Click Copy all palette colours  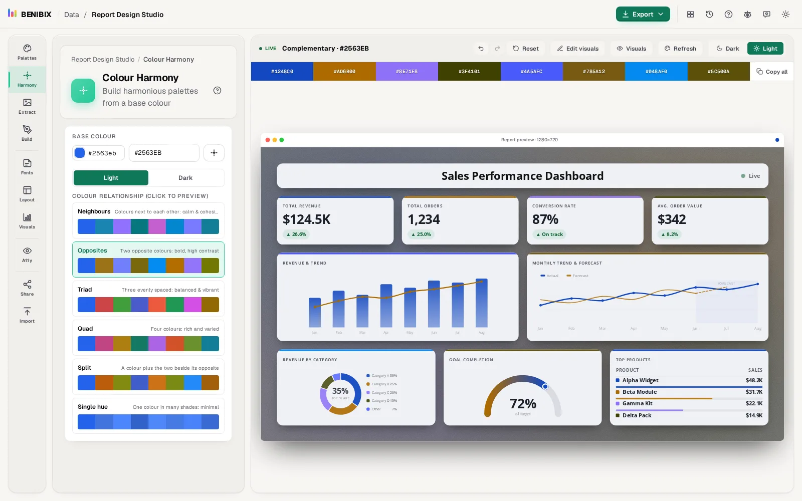(x=772, y=72)
